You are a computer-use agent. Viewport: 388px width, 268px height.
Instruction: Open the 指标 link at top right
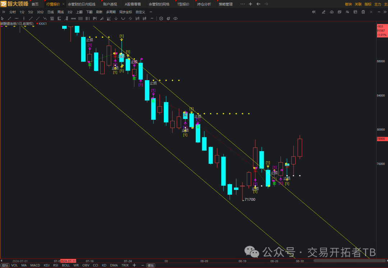pyautogui.click(x=368, y=4)
